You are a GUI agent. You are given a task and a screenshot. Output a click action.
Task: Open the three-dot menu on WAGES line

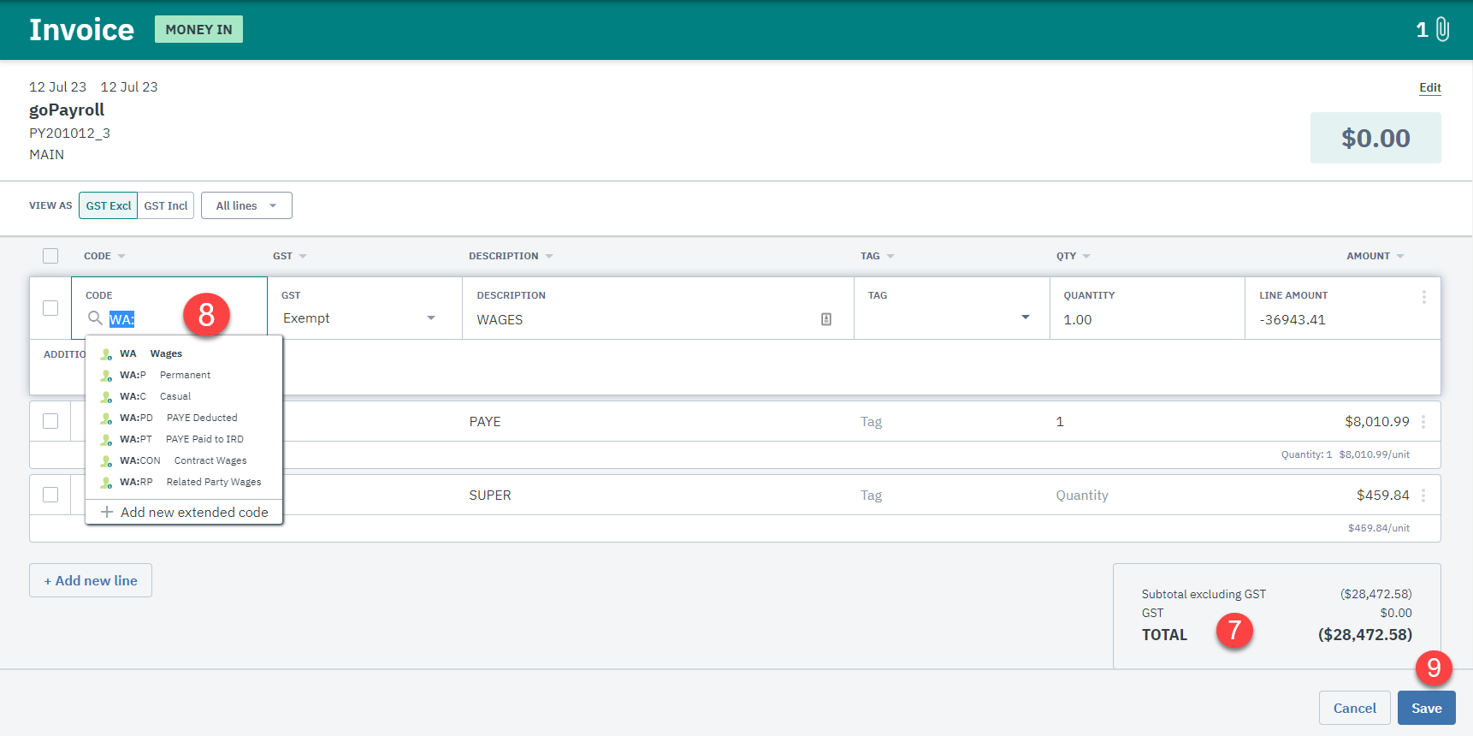(x=1423, y=297)
